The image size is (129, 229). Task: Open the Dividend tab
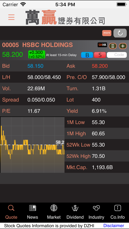click(75, 212)
